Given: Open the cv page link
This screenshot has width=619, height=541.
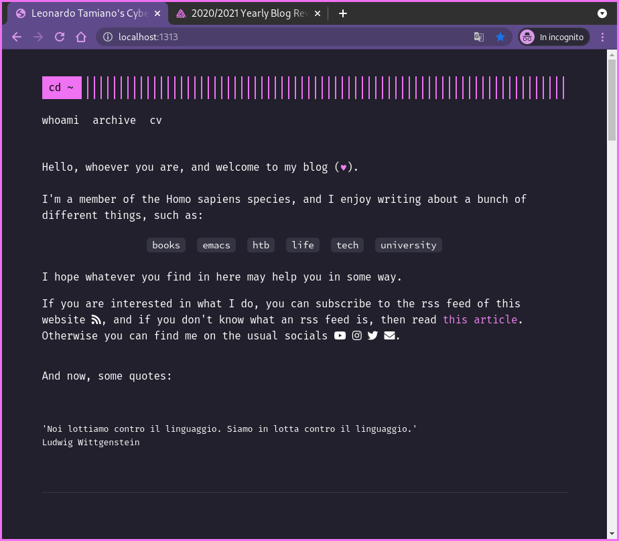Looking at the screenshot, I should tap(156, 120).
